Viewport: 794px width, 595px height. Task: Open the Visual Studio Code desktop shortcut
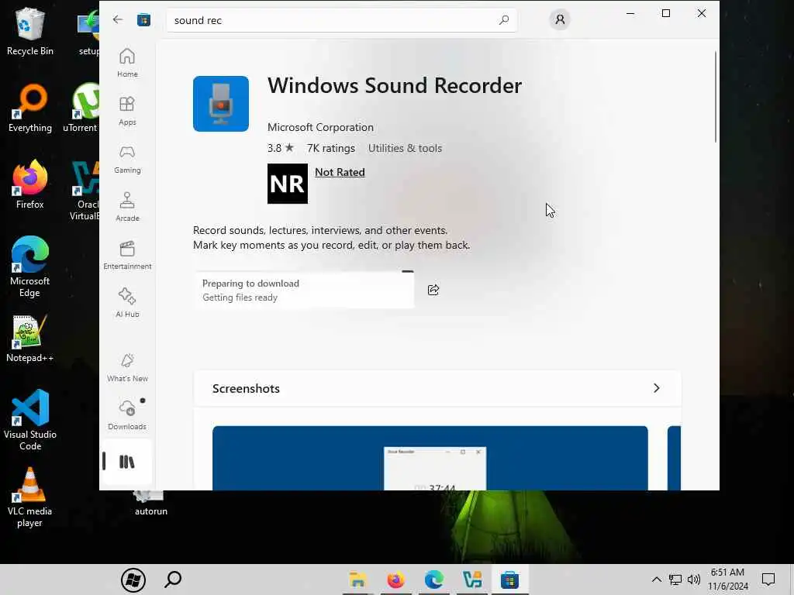(x=30, y=420)
